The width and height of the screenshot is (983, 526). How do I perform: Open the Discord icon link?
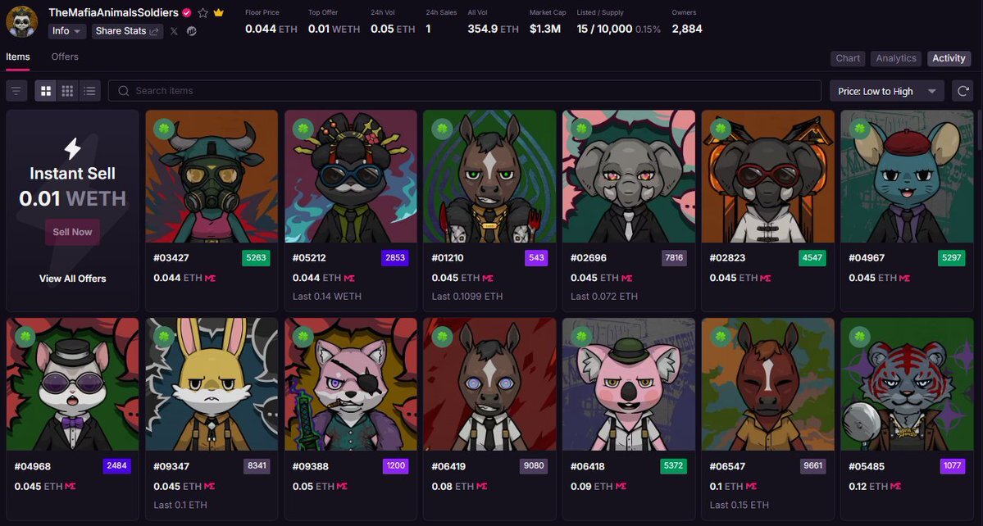(191, 31)
